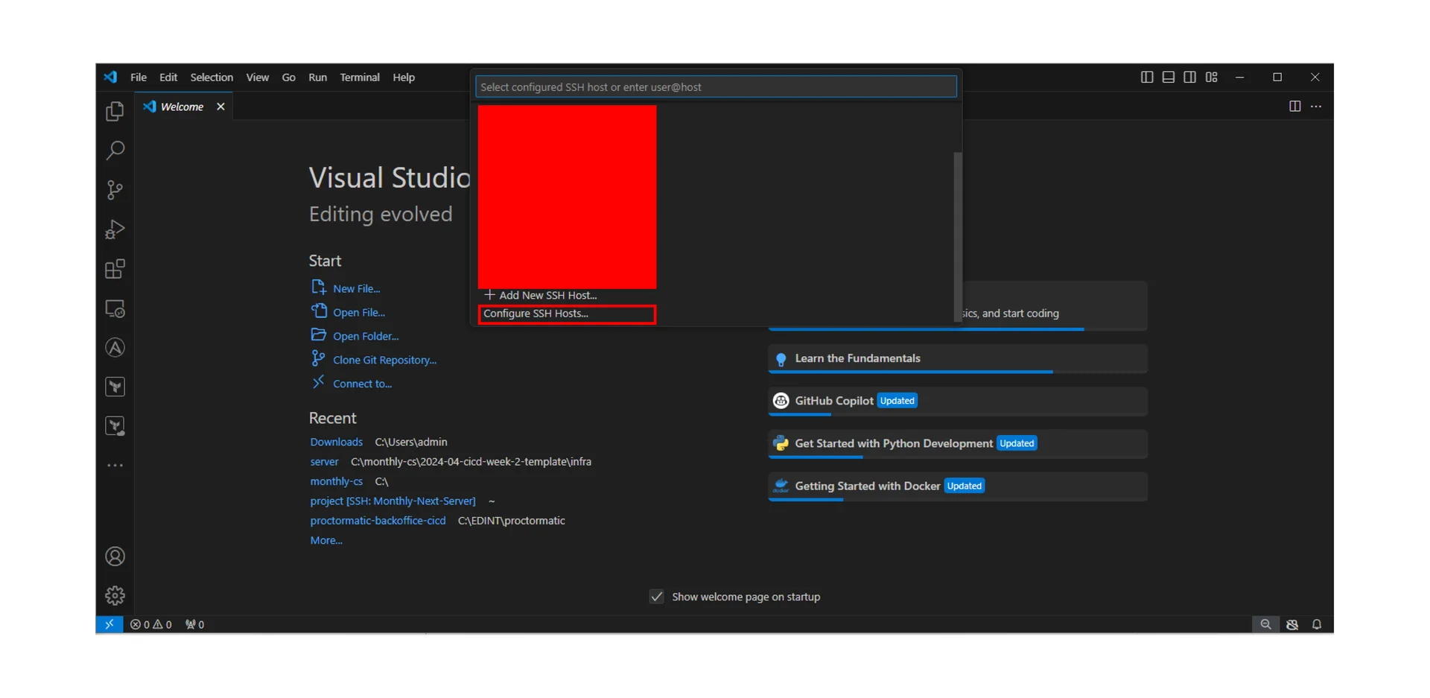Click the Clone Git Repository... link

pos(384,360)
